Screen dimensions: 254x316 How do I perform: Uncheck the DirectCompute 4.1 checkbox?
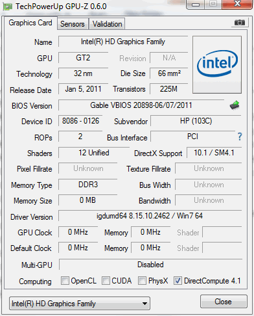178,280
